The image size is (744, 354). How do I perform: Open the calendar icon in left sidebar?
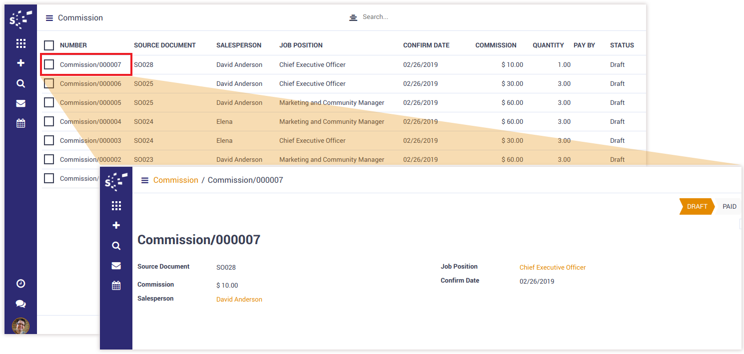click(x=20, y=123)
